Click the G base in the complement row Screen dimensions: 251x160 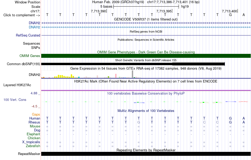230,15
